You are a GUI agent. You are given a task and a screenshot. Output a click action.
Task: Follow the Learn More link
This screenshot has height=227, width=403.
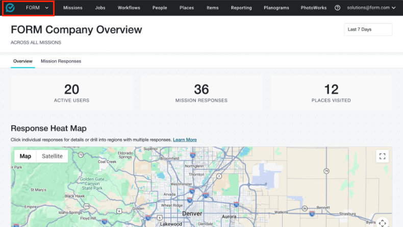point(185,140)
